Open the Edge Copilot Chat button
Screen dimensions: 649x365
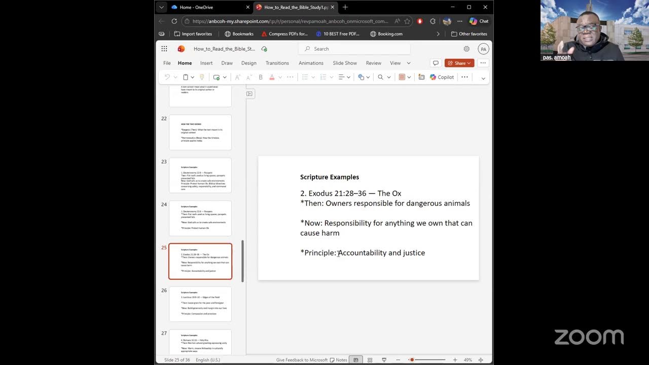[x=479, y=21]
